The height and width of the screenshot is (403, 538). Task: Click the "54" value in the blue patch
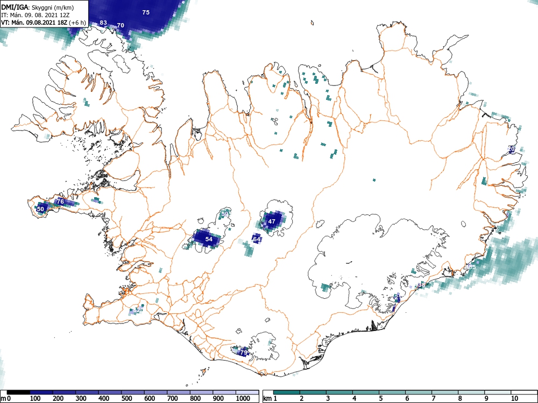(209, 239)
